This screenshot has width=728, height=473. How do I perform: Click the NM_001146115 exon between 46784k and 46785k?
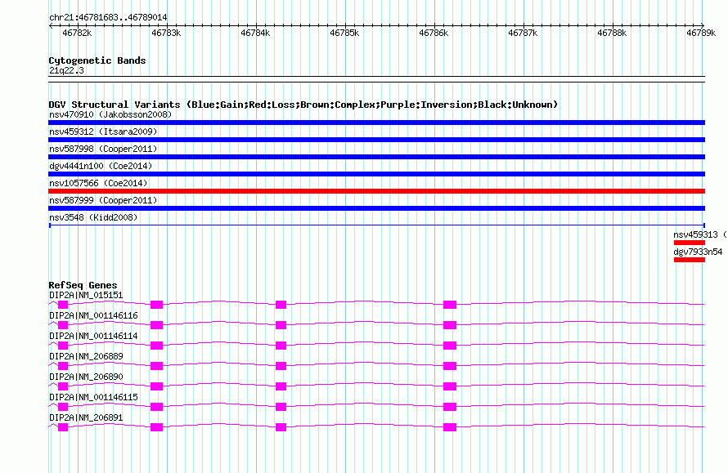pos(281,407)
